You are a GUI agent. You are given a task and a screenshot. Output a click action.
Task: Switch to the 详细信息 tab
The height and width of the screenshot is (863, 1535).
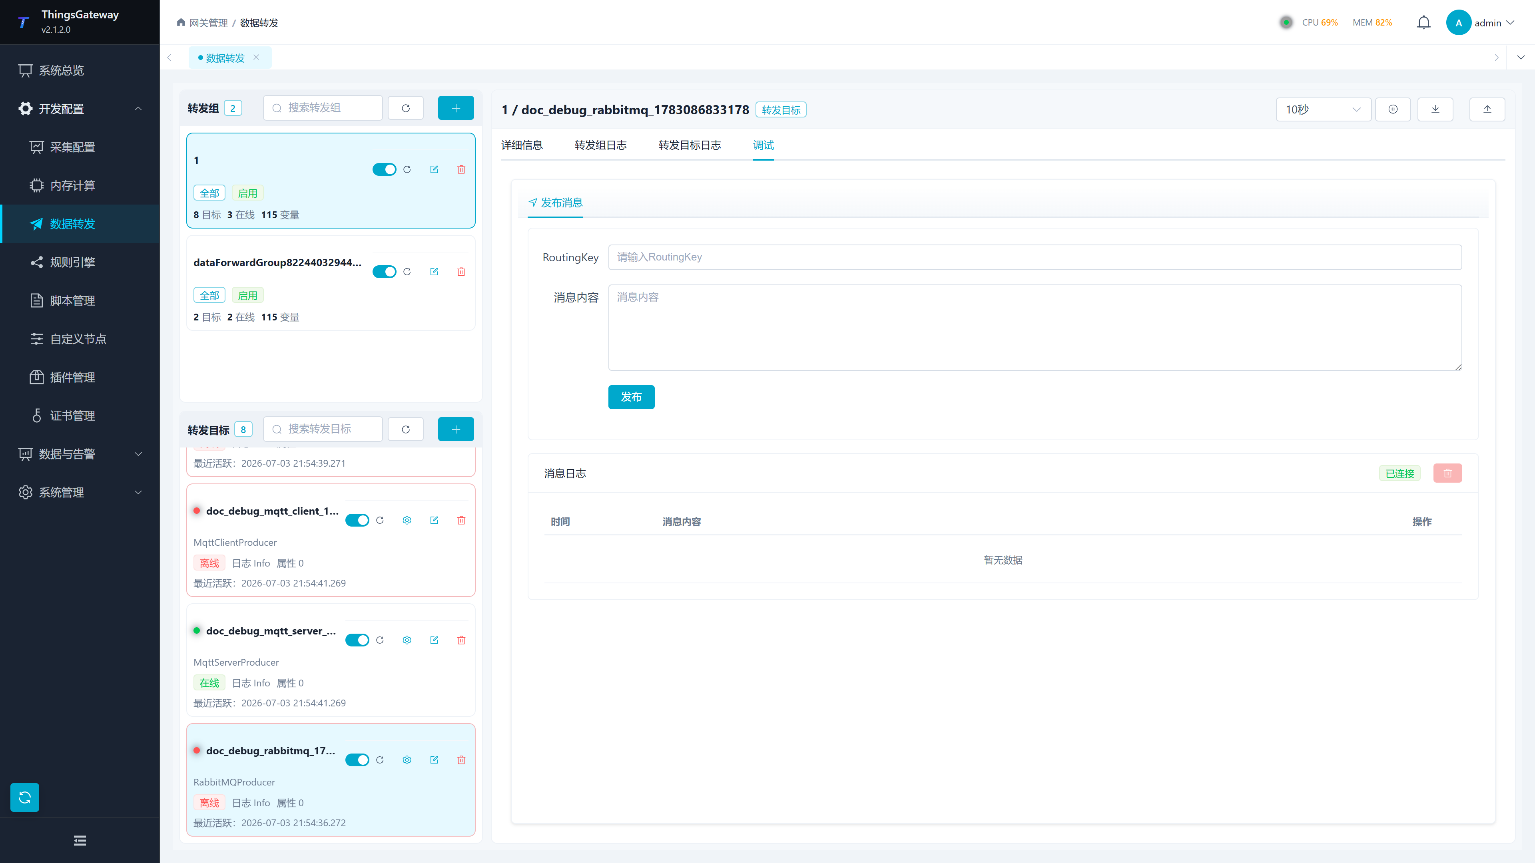522,145
